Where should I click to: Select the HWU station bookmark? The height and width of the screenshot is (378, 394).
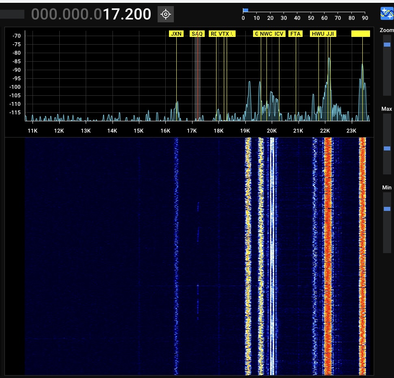point(318,34)
